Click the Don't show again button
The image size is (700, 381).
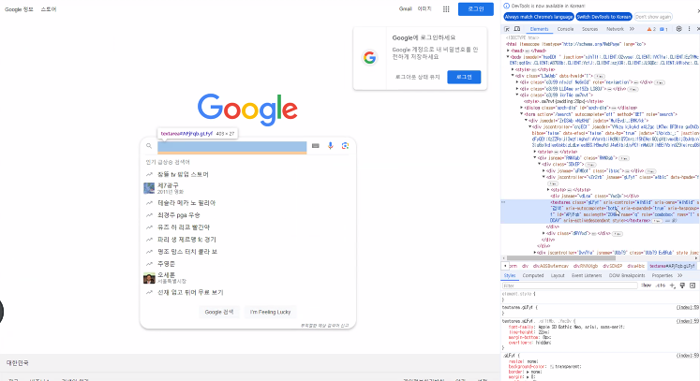click(x=653, y=17)
